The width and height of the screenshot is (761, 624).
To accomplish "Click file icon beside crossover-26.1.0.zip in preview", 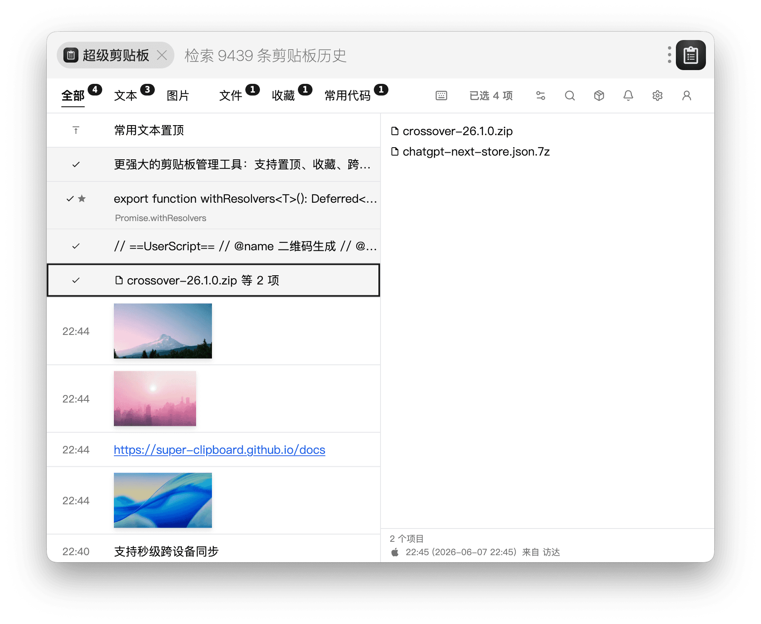I will pos(395,131).
